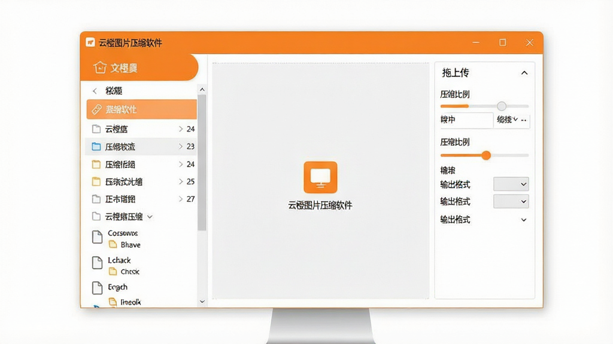Screen dimensions: 613x344
Task: Collapse the sidebar folder row with down chevron
Action: [150, 217]
